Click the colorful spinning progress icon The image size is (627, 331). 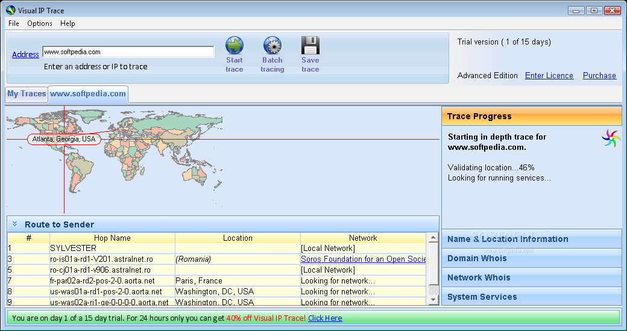pos(611,138)
